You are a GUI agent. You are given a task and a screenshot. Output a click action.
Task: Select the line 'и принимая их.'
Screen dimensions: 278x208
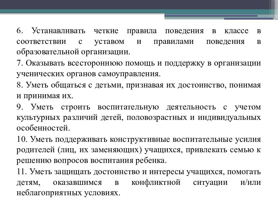(x=45, y=96)
